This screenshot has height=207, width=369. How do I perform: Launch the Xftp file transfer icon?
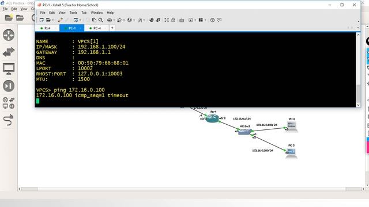152,20
